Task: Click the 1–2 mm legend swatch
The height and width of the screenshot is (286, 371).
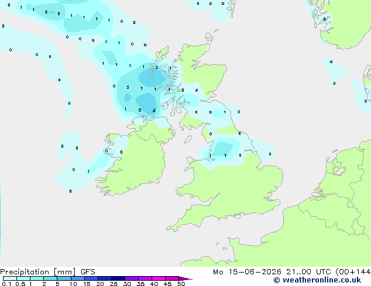Action: [37, 278]
